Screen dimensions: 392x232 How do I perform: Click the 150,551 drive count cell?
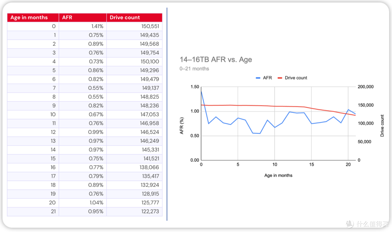pyautogui.click(x=134, y=26)
